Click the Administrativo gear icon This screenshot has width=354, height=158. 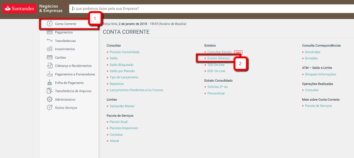49,99
